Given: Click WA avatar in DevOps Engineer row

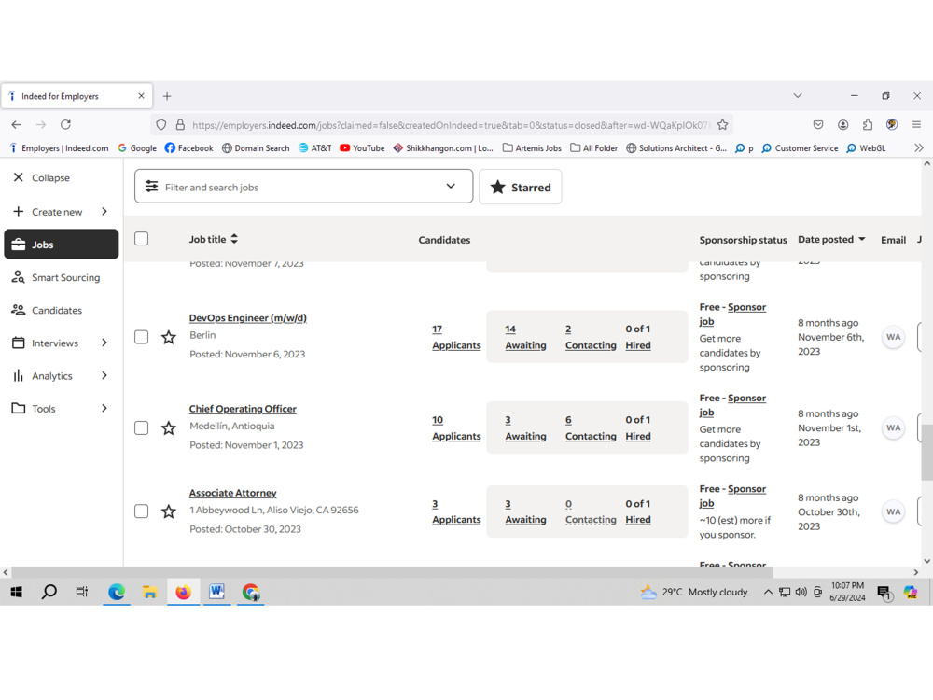Looking at the screenshot, I should coord(893,337).
